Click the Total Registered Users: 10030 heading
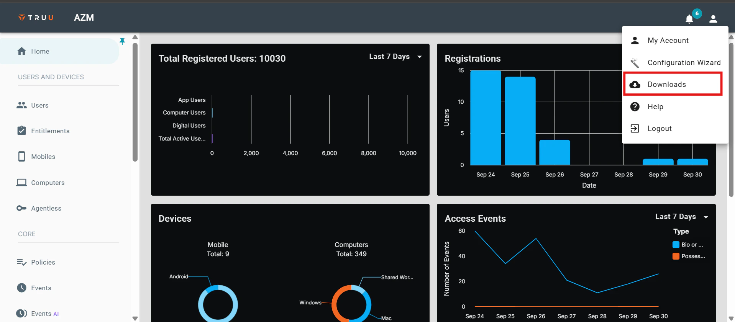Image resolution: width=735 pixels, height=322 pixels. 222,58
